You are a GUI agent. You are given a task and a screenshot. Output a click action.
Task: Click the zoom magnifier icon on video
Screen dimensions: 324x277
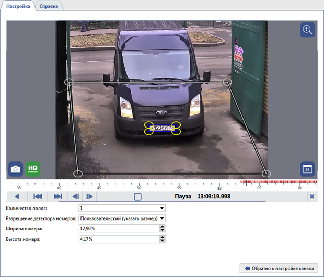point(307,30)
